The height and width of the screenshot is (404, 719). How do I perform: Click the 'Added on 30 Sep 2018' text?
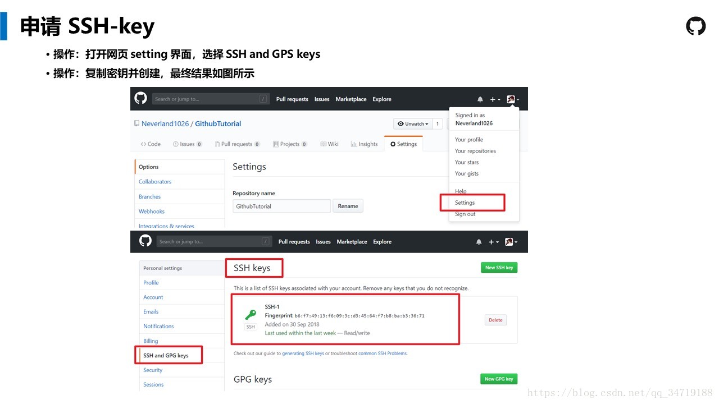click(x=292, y=324)
